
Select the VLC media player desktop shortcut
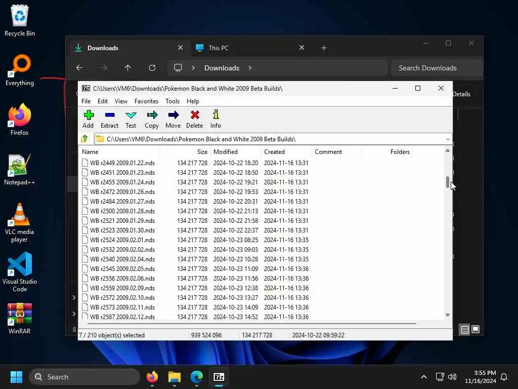(x=20, y=223)
